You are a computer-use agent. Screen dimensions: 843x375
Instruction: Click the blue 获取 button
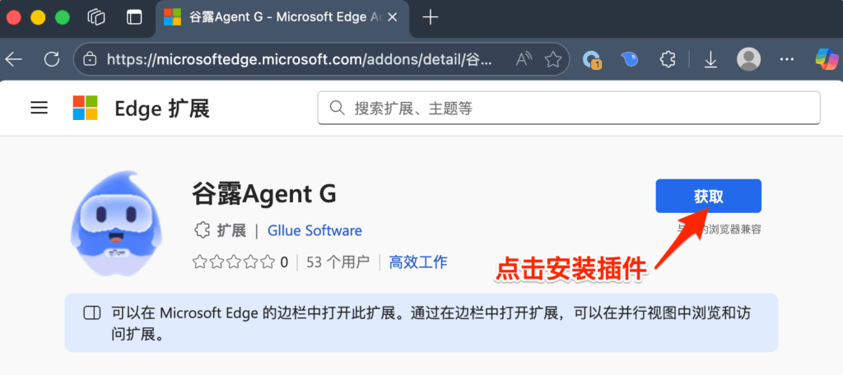(708, 197)
